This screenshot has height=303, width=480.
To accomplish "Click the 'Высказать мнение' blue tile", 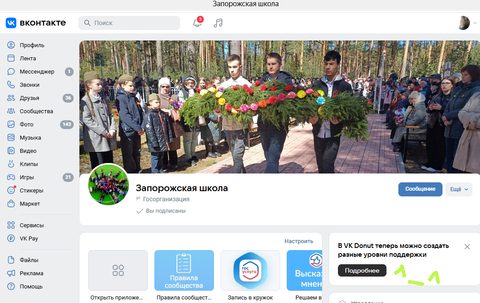I will (304, 270).
